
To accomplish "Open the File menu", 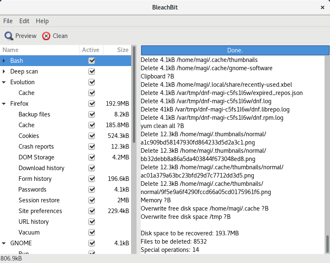I will click(8, 21).
